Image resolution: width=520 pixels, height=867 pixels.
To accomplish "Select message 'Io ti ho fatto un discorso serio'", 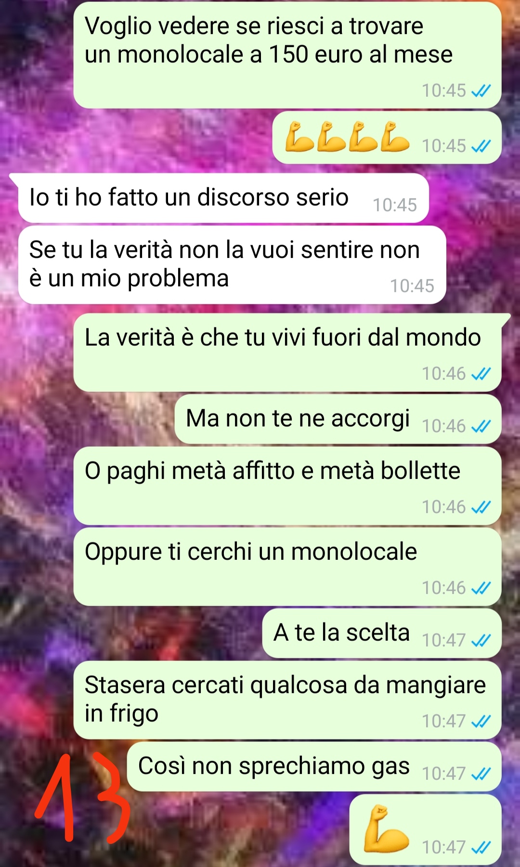I will tap(223, 198).
